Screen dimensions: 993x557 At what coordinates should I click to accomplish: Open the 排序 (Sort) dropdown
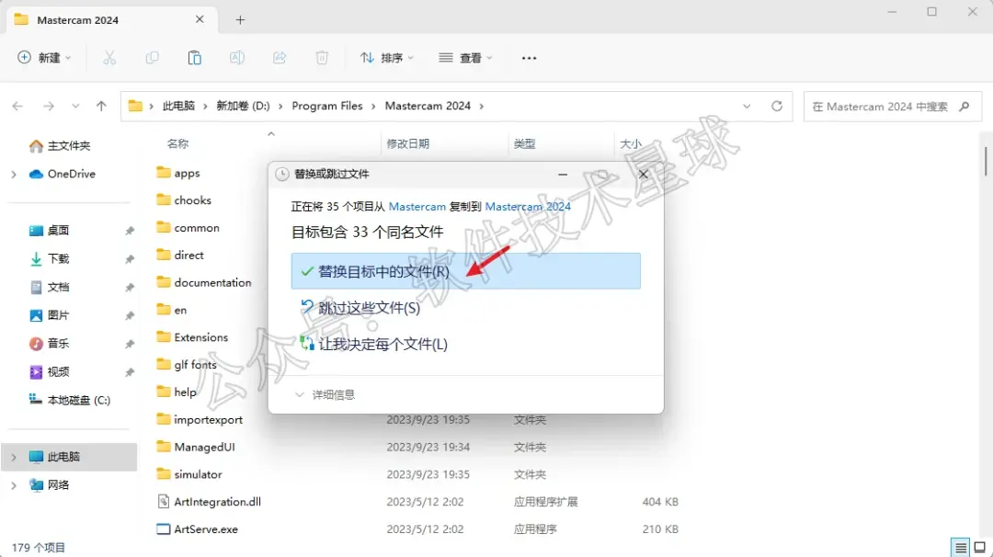tap(386, 58)
